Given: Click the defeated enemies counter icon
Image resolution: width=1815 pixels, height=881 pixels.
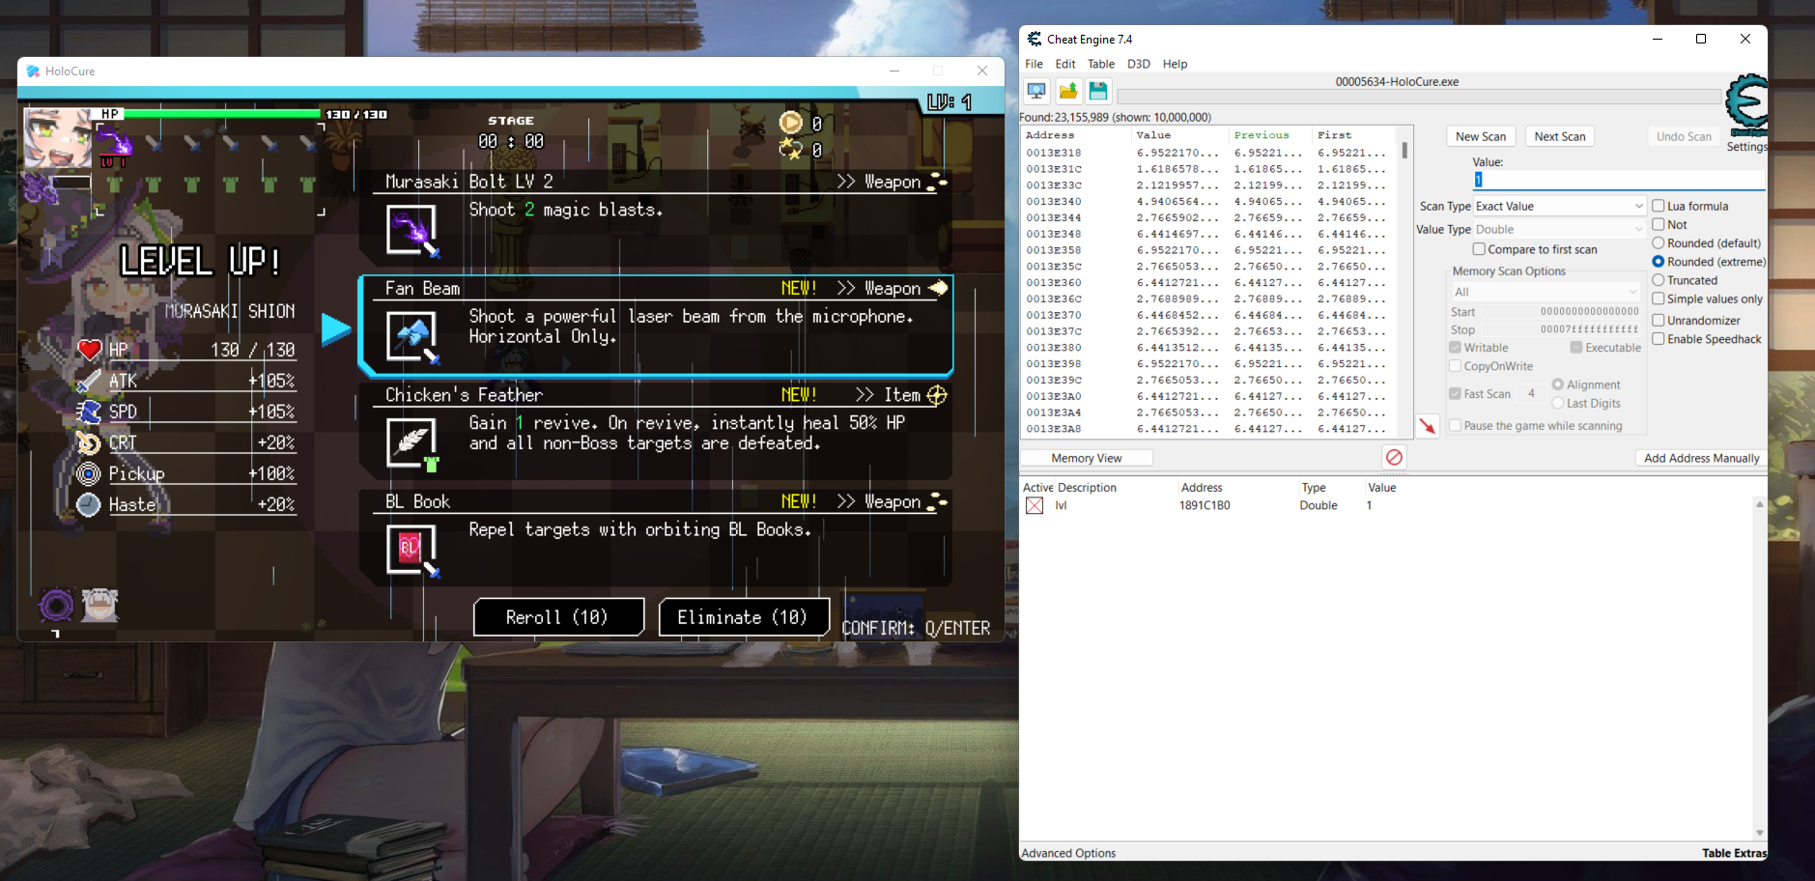Looking at the screenshot, I should point(791,150).
